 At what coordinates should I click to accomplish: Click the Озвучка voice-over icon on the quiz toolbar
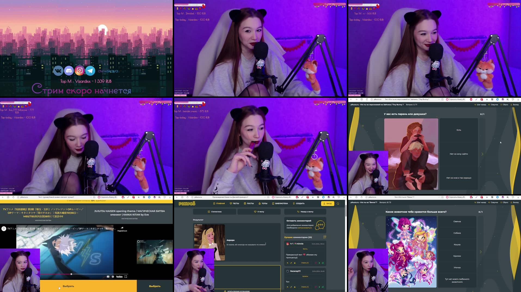[489, 105]
